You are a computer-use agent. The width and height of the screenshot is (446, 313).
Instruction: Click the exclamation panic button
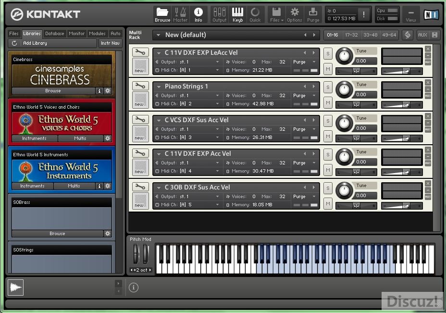tap(363, 14)
